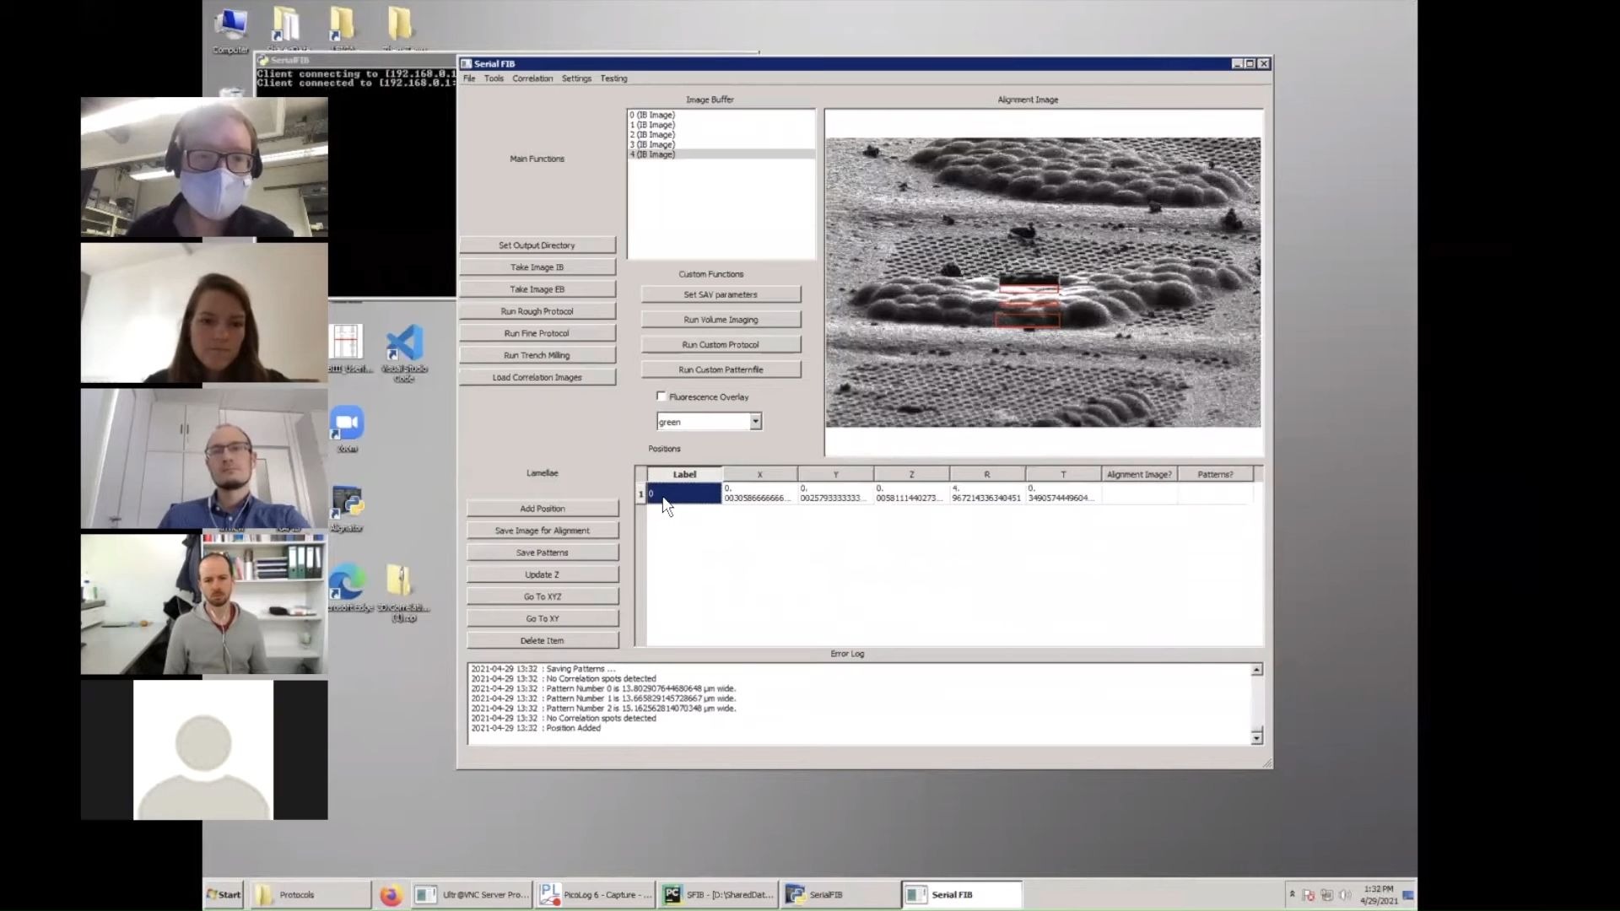Open the red-lined document shortcut beside Visual Studio Code
This screenshot has width=1620, height=911.
coord(346,348)
